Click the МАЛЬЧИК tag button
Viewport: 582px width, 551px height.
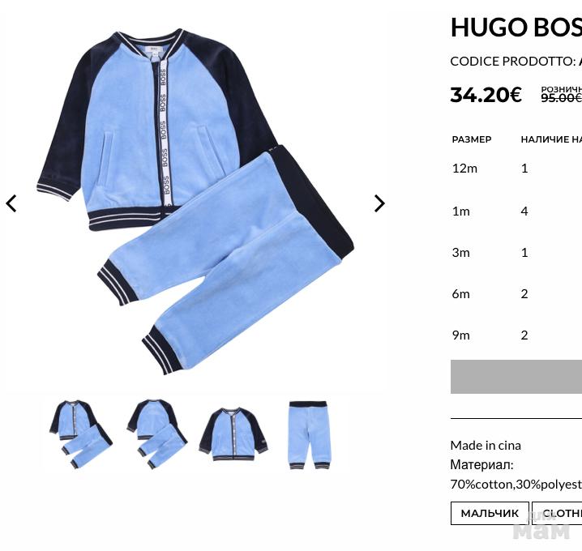coord(490,513)
